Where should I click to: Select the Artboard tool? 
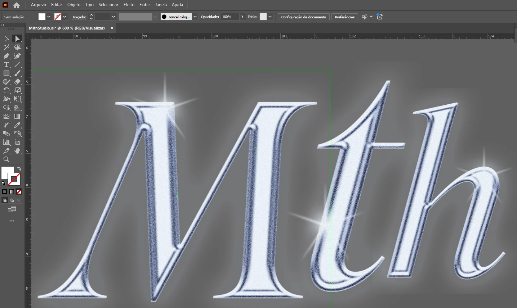[17, 142]
